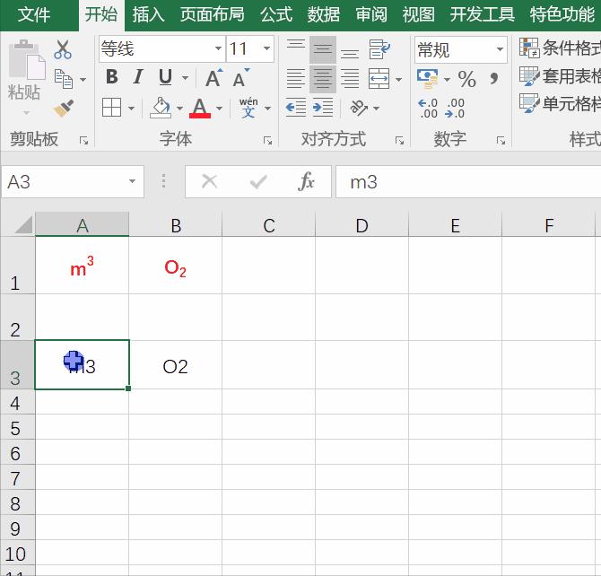Toggle middle vertical alignment
Viewport: 601px width, 576px height.
pos(323,49)
